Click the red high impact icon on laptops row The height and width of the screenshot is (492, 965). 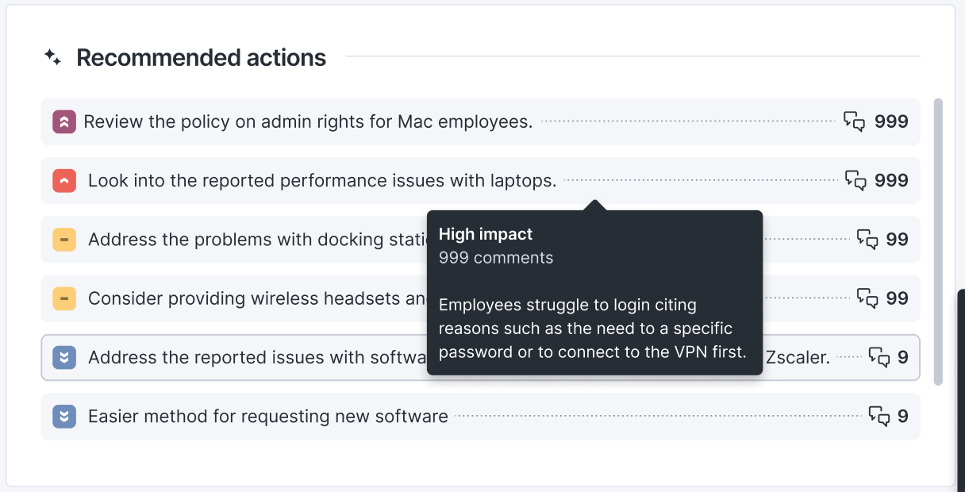64,181
